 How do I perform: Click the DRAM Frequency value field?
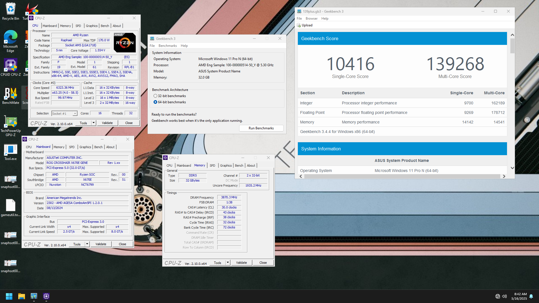coord(229,198)
